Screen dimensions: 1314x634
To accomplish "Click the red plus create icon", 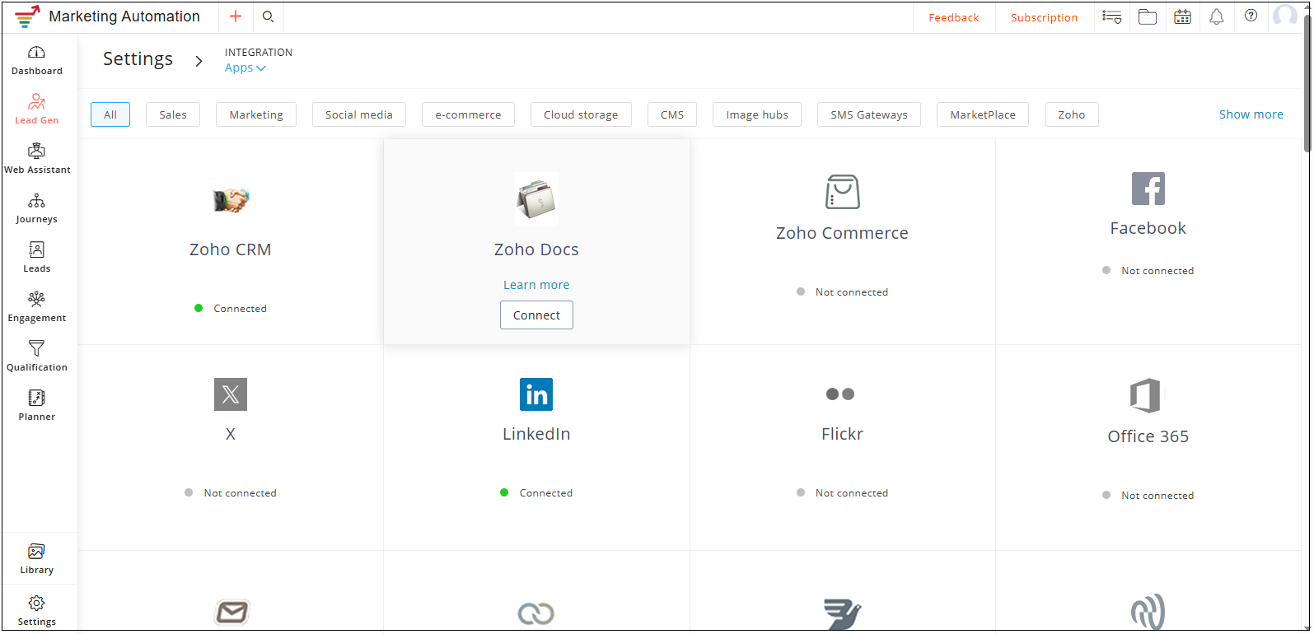I will 236,16.
